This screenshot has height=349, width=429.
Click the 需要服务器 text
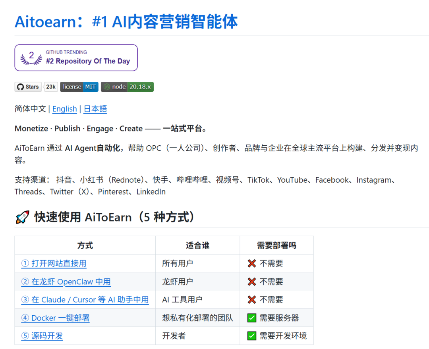pos(279,318)
